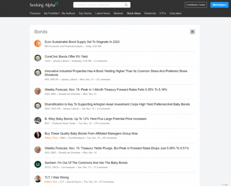The image size is (231, 186).
Task: Click Garrett Duyck author name
Action: 74,182
